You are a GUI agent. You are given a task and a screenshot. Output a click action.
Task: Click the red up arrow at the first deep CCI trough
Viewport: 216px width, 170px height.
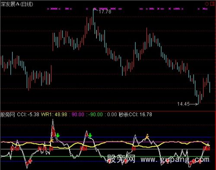[x=30, y=161]
